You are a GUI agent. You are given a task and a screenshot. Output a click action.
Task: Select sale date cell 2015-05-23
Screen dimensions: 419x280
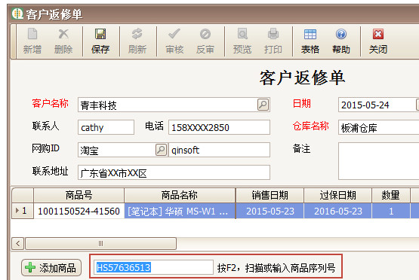pyautogui.click(x=270, y=211)
